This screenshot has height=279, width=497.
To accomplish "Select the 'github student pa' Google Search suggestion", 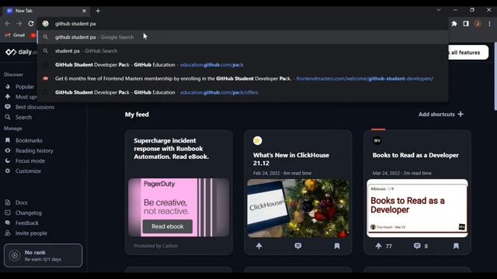I will tap(242, 37).
